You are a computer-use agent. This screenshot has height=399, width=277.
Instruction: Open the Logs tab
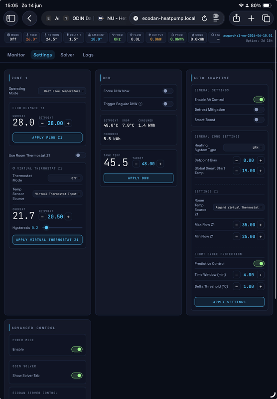88,55
